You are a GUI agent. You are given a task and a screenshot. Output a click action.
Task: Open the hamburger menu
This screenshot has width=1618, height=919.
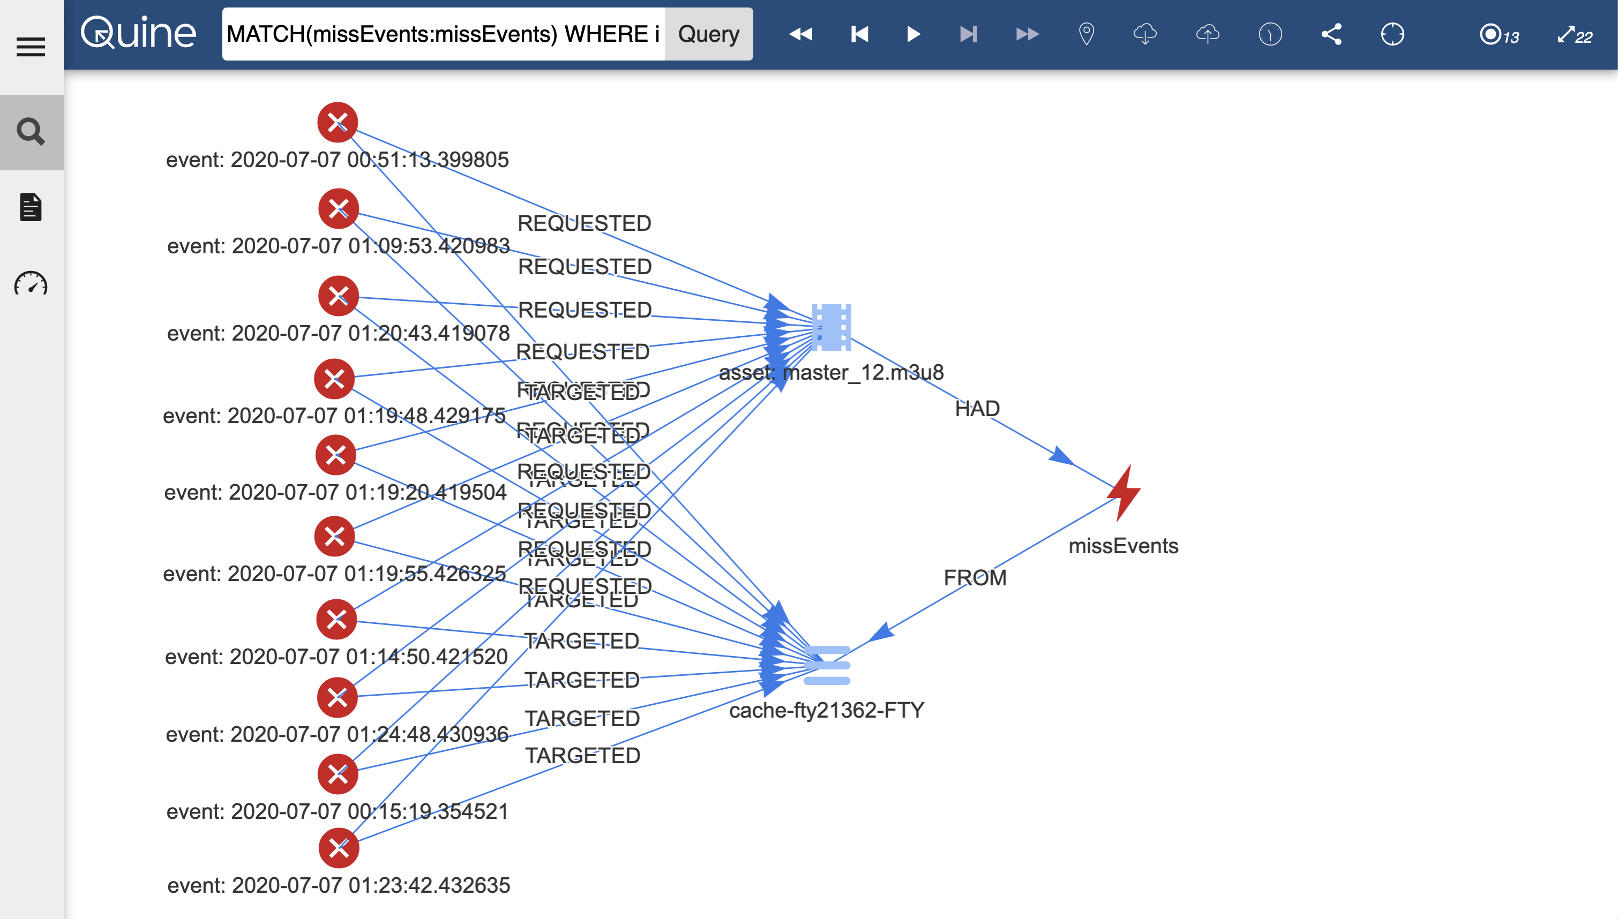click(31, 47)
